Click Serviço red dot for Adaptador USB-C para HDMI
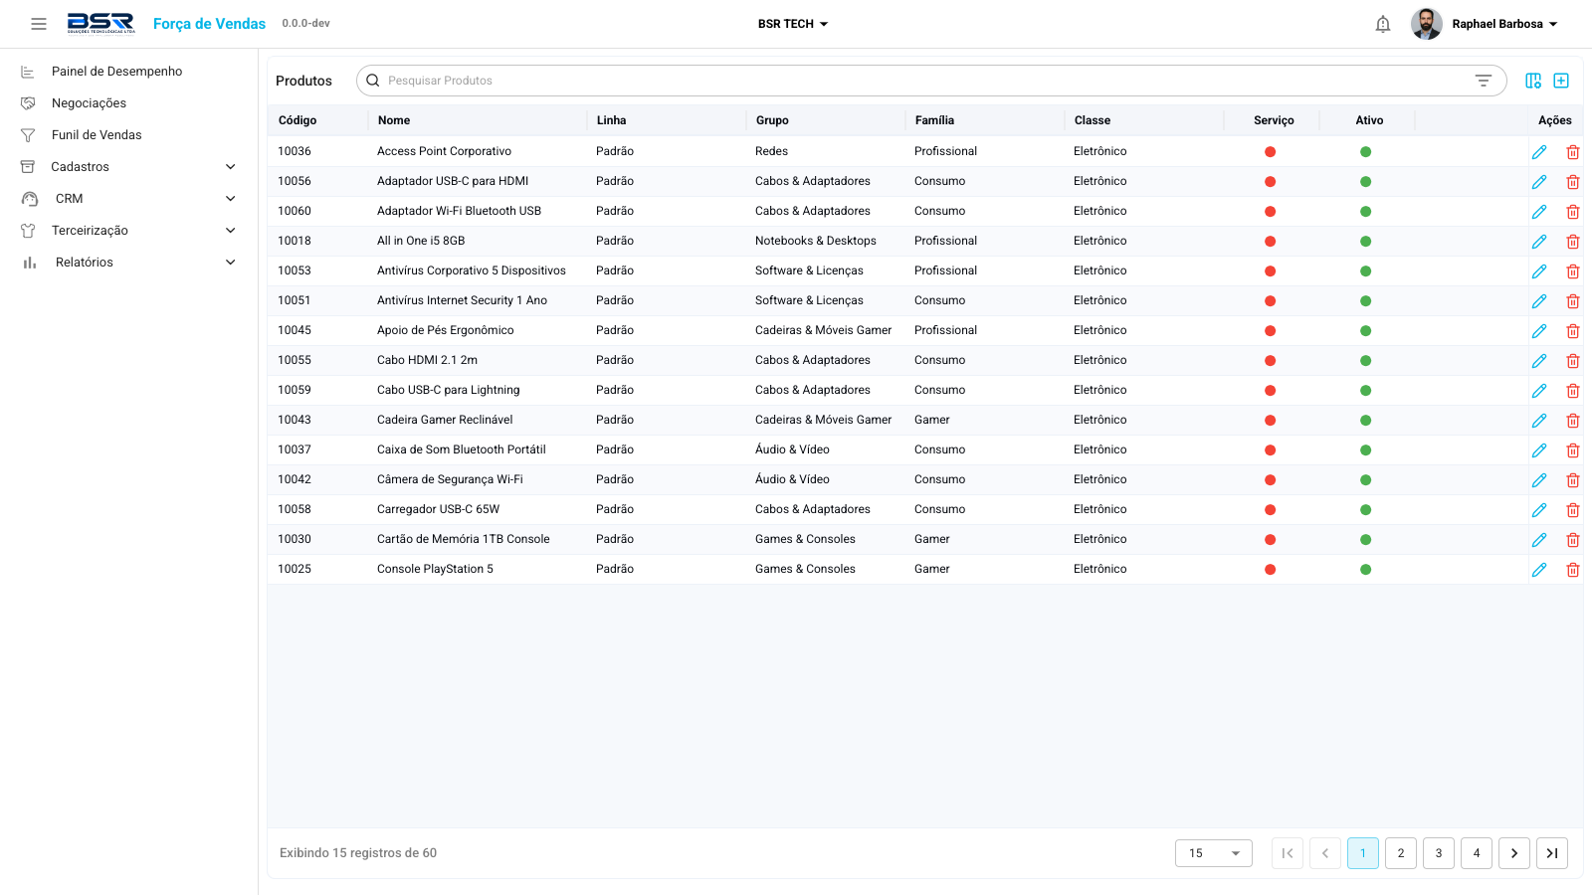This screenshot has width=1592, height=895. coord(1271,182)
